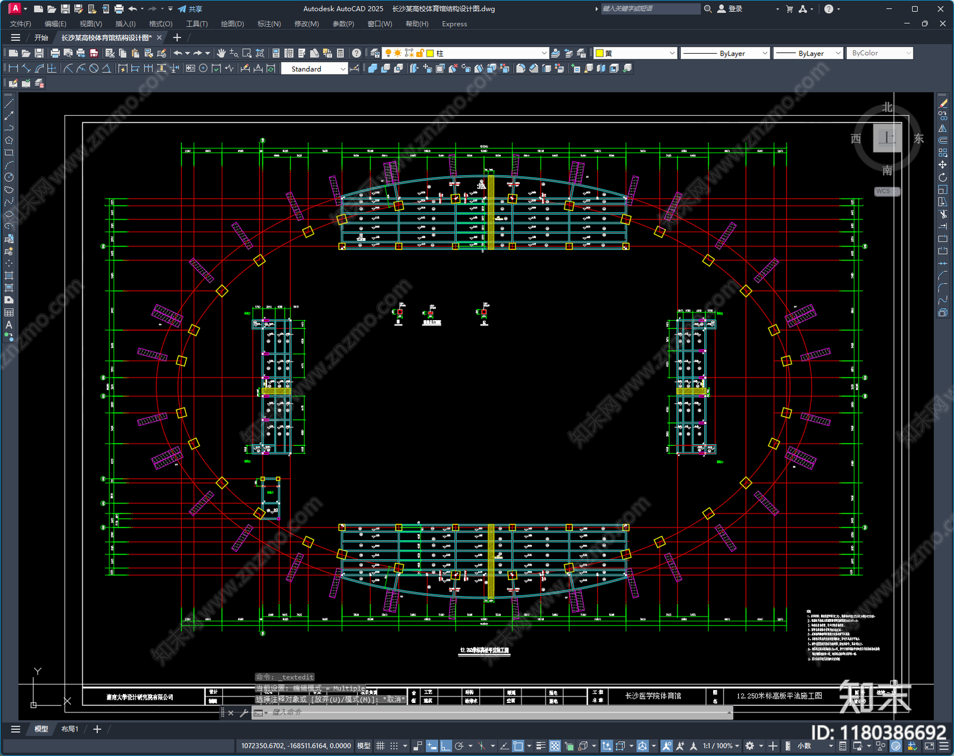Click the 登录 sign-in button
This screenshot has height=756, width=954.
(730, 9)
